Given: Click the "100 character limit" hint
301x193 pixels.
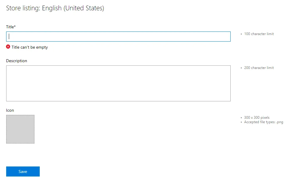Looking at the screenshot, I should click(x=259, y=34).
